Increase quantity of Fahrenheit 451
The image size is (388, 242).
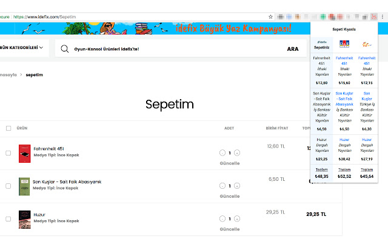click(237, 153)
